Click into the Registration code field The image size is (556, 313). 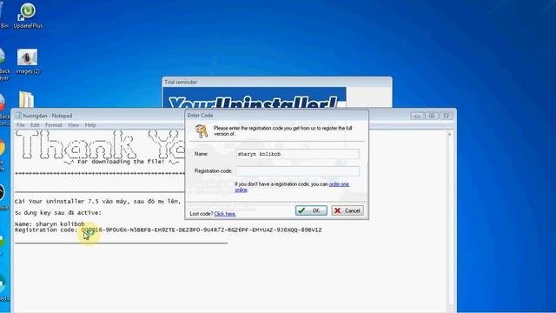point(297,171)
